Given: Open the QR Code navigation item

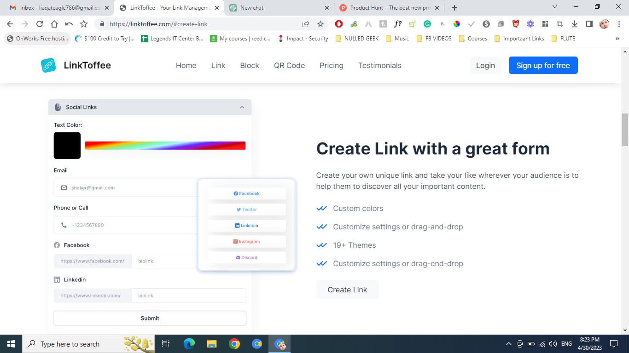Looking at the screenshot, I should point(289,65).
